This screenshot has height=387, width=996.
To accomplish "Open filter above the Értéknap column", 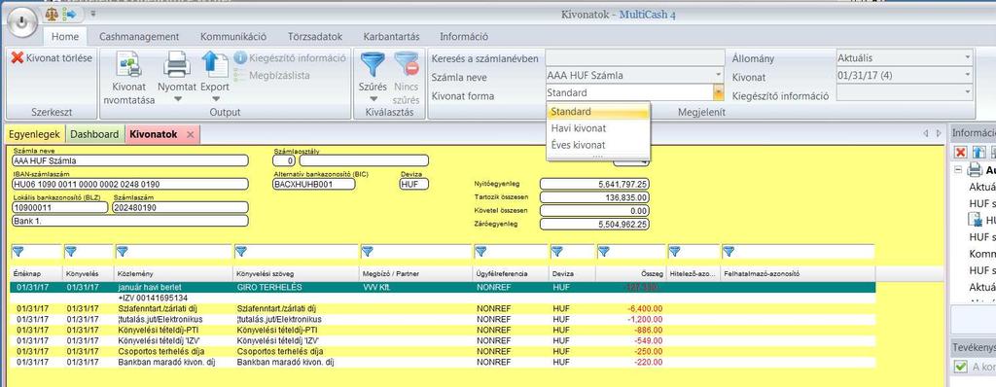I will 18,252.
